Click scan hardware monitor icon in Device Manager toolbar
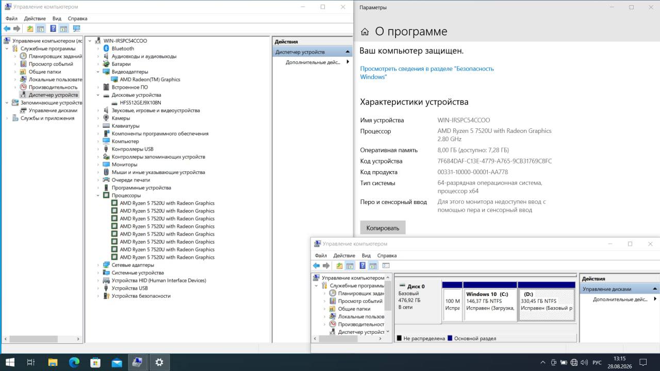The image size is (660, 371). pyautogui.click(x=76, y=29)
